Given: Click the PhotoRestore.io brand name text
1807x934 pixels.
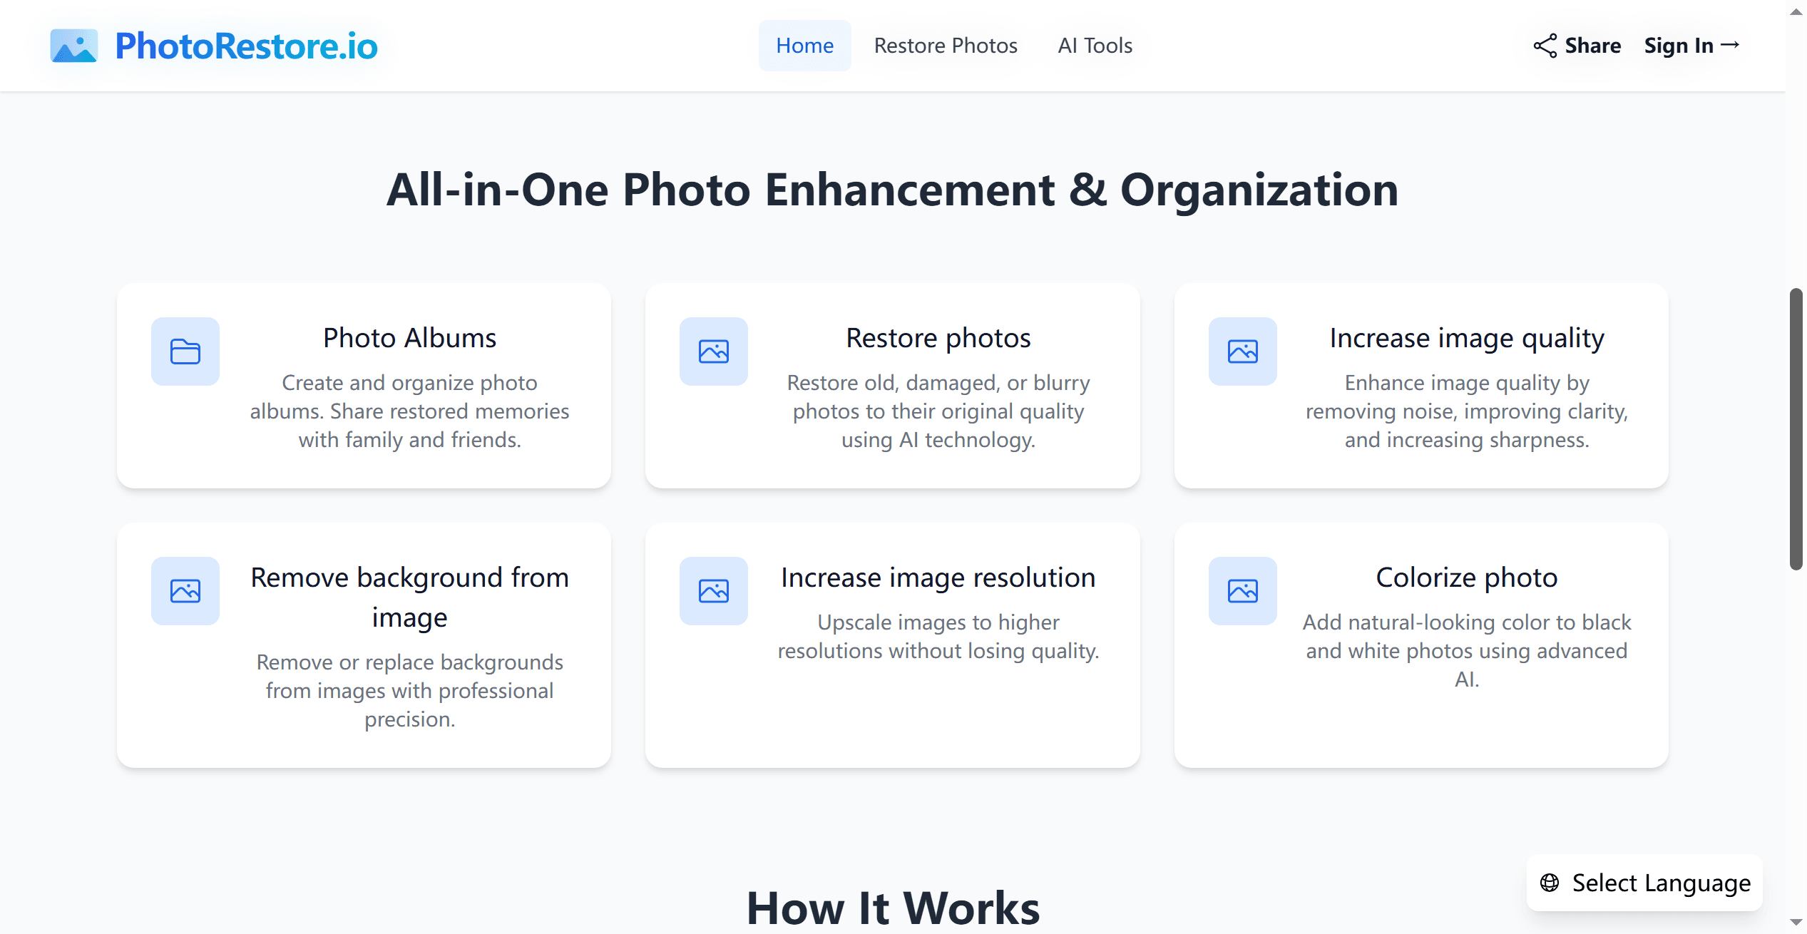Looking at the screenshot, I should 246,46.
